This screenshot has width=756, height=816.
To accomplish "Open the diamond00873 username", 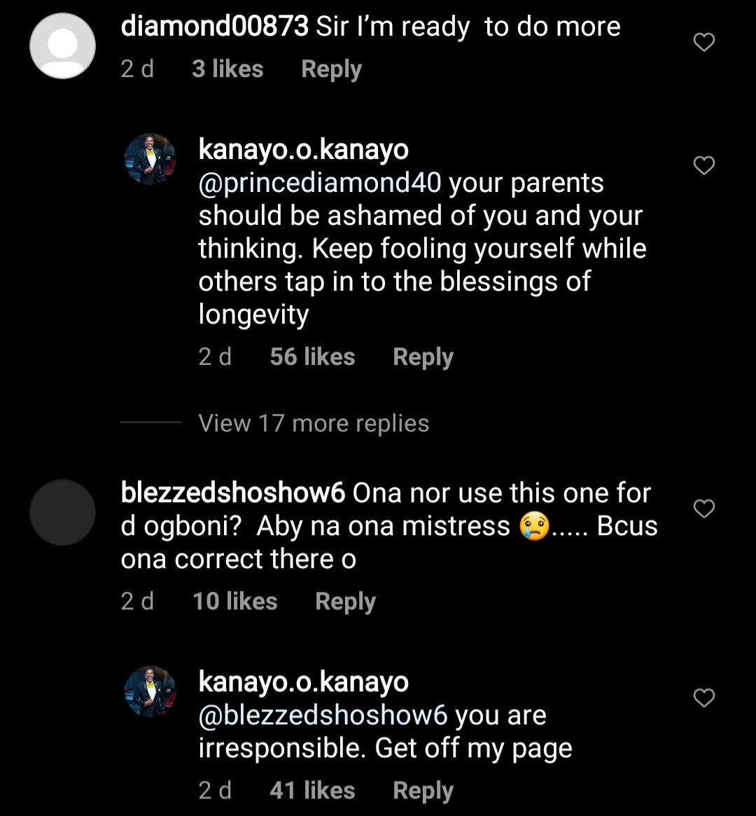I will pos(214,27).
